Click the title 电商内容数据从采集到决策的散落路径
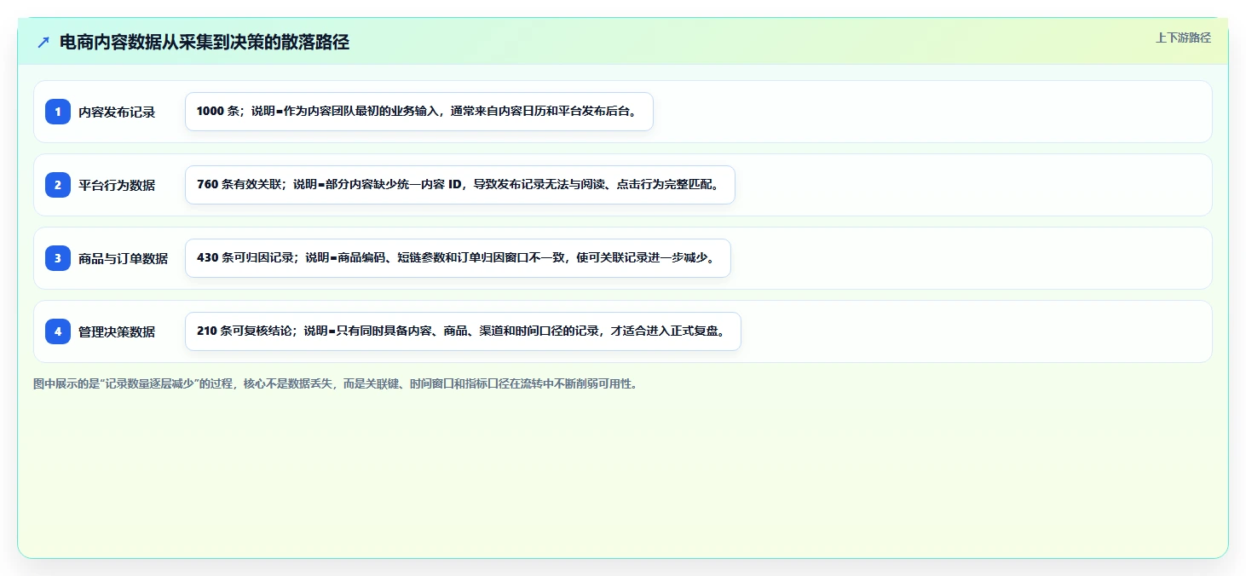This screenshot has height=576, width=1246. 205,43
